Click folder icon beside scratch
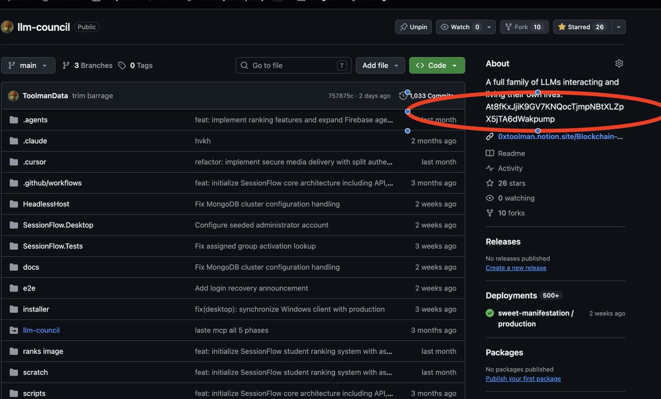 [14, 372]
